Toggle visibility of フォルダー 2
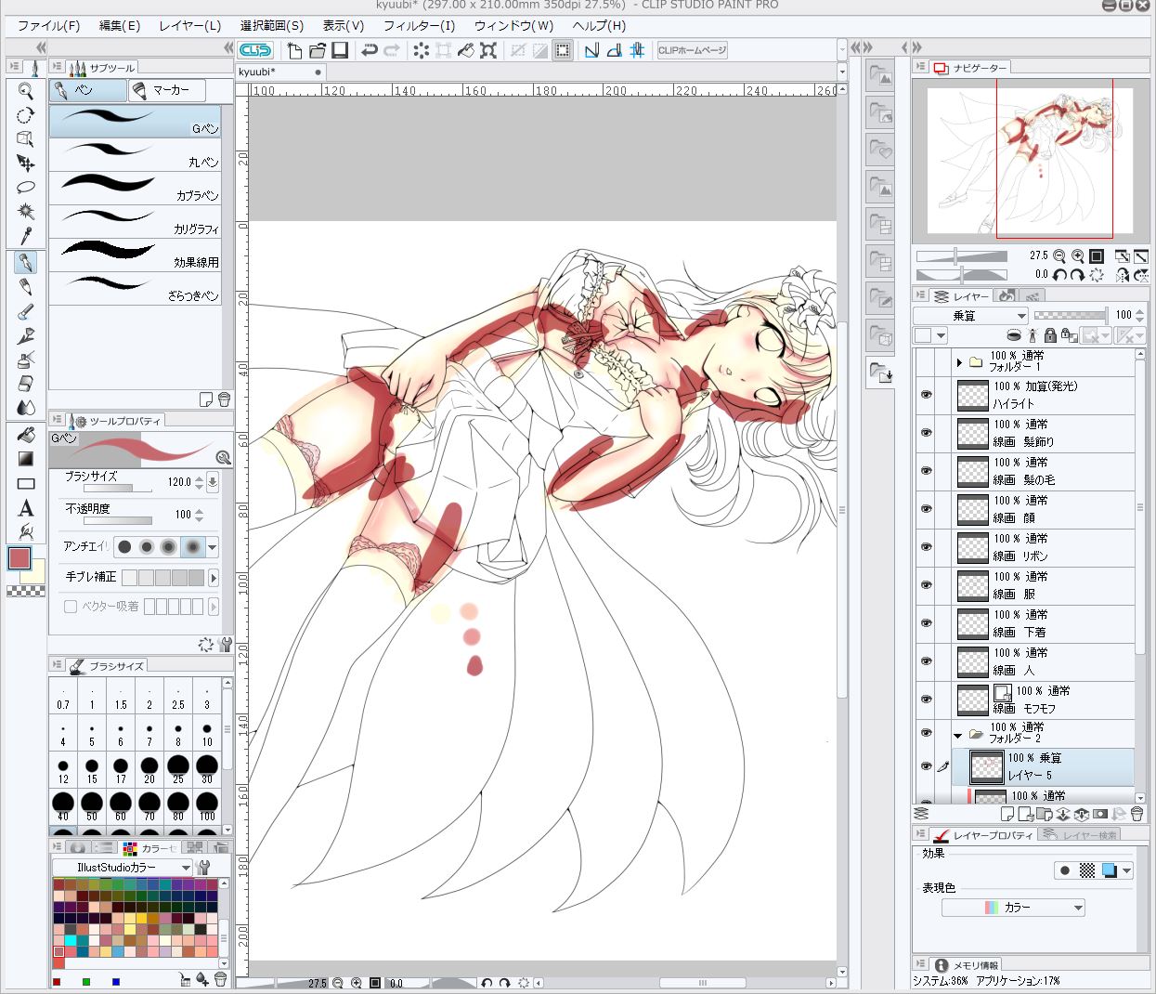1156x994 pixels. coord(926,733)
